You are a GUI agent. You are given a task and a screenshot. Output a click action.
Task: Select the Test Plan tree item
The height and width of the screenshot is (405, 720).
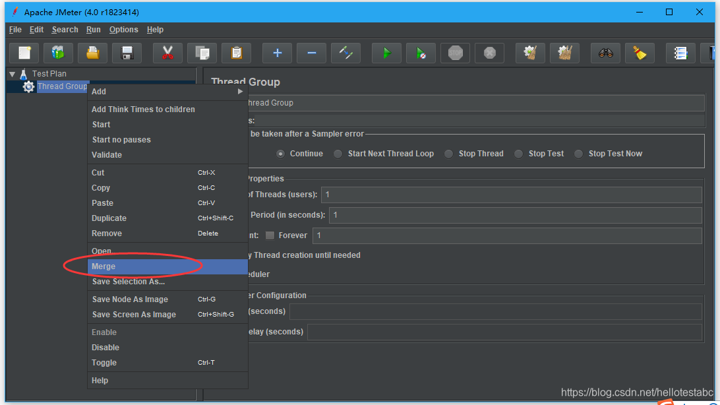pyautogui.click(x=49, y=74)
